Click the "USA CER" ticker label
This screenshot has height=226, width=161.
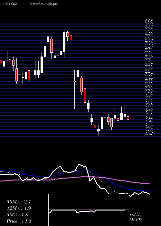10,4
